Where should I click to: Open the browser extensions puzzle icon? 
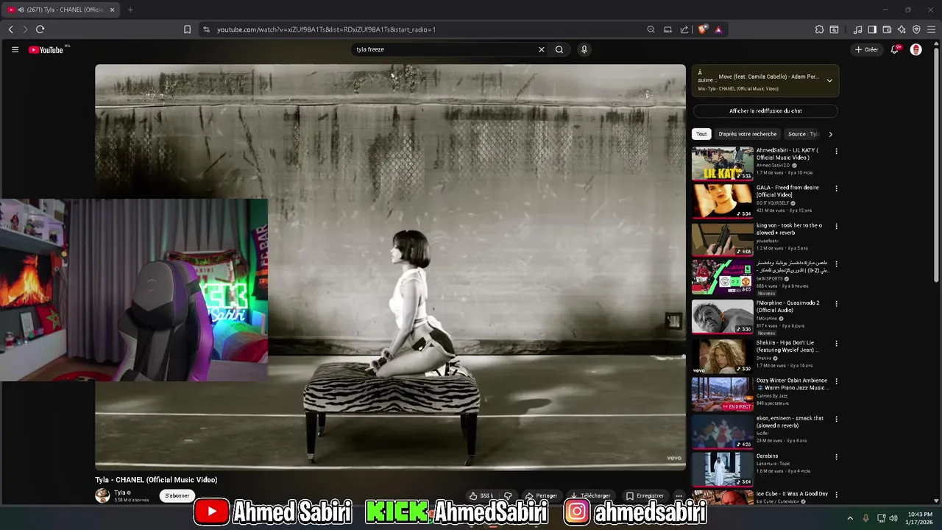click(819, 29)
